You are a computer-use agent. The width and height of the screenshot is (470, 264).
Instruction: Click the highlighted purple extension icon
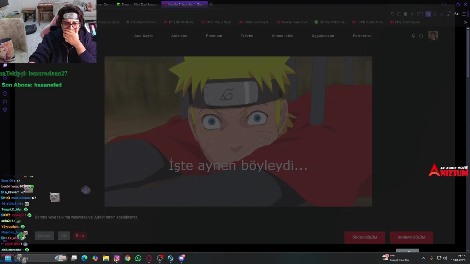coord(428,14)
